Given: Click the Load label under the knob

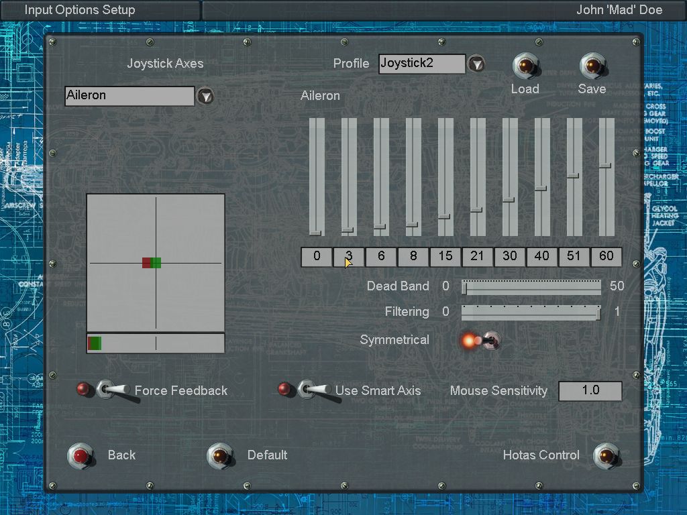Looking at the screenshot, I should tap(525, 89).
